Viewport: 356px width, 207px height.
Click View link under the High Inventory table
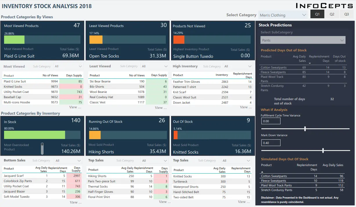246,107
